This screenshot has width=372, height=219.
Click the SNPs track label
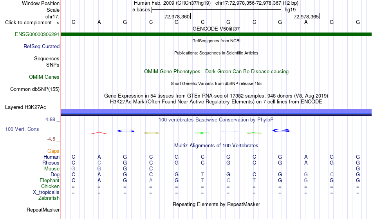(x=53, y=65)
